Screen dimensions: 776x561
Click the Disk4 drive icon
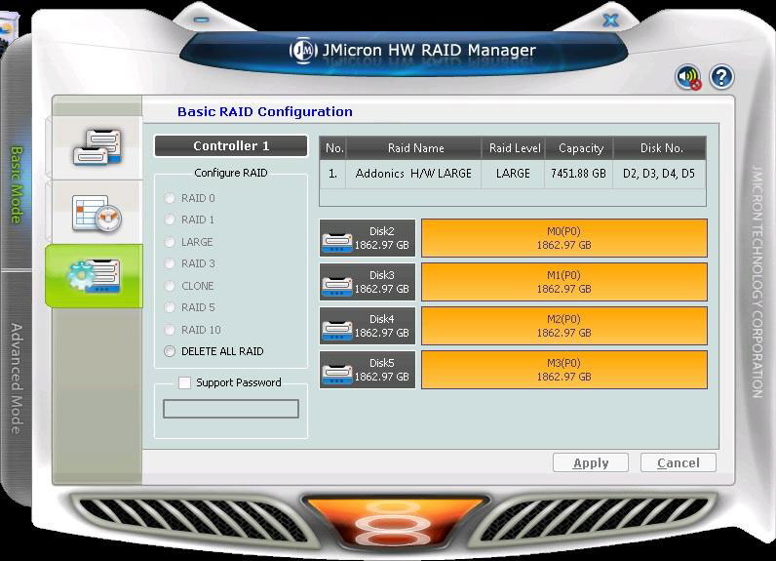[x=336, y=331]
